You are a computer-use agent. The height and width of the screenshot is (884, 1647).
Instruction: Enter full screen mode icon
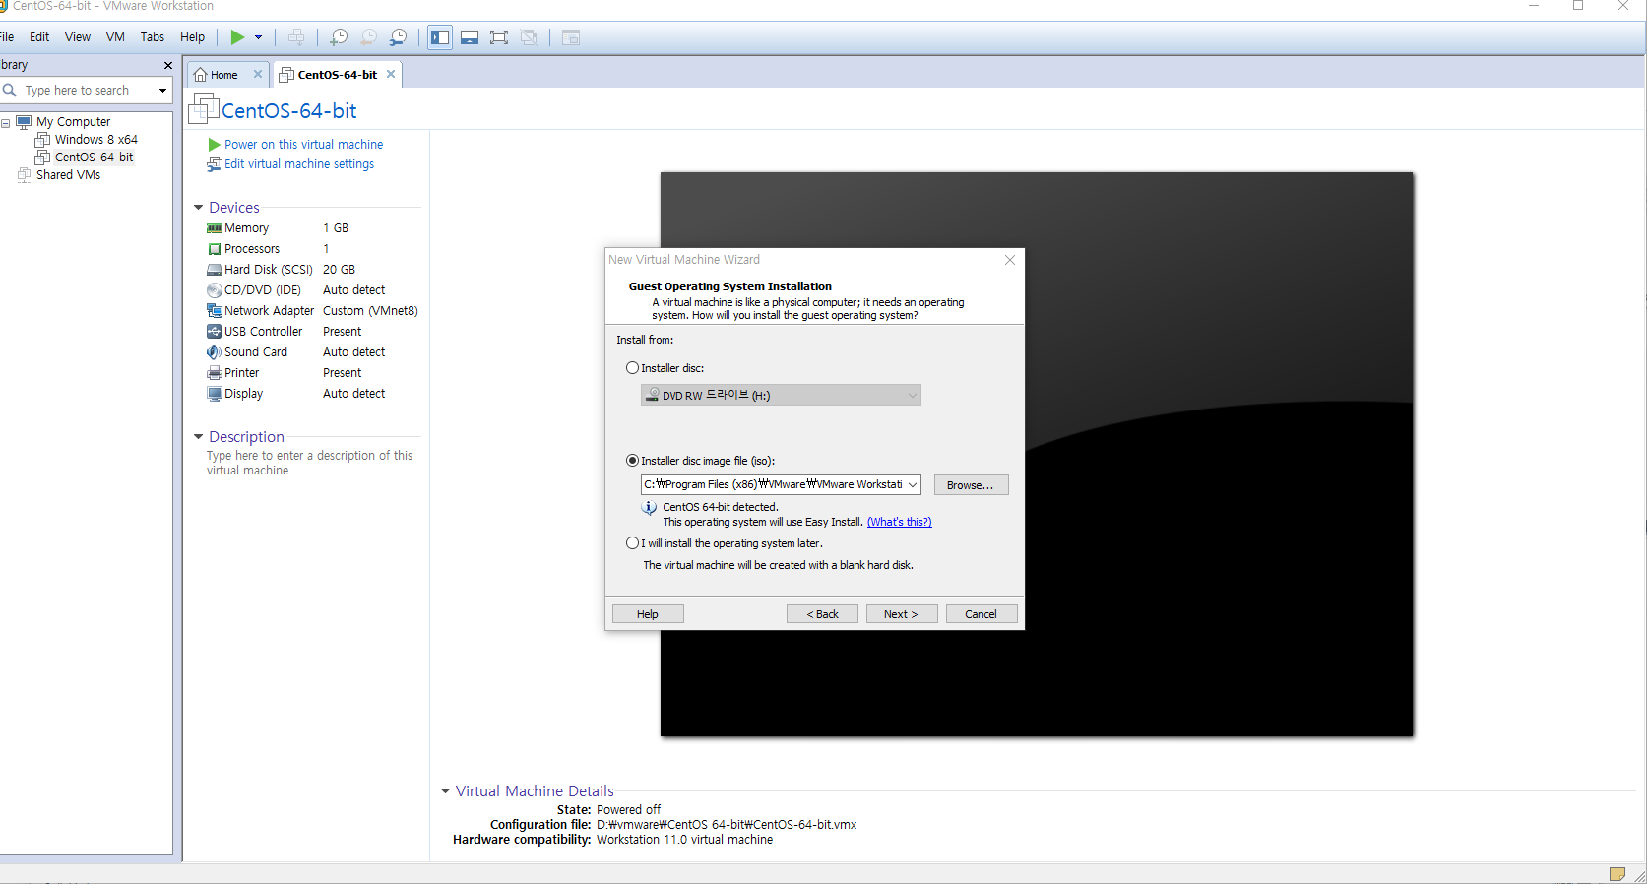pos(499,37)
